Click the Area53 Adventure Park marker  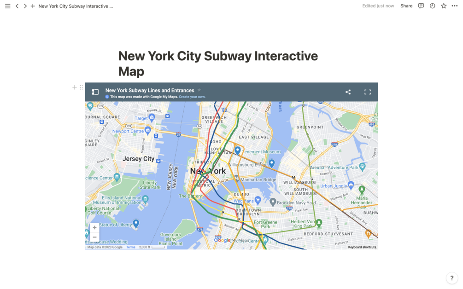tap(362, 167)
